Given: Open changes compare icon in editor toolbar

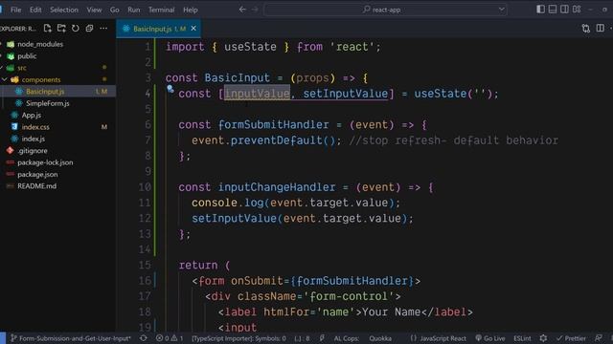Looking at the screenshot, I should [585, 28].
